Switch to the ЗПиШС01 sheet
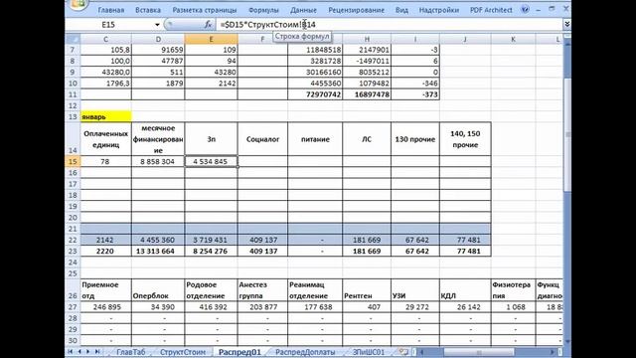Screen dimensions: 636x358 (369, 352)
